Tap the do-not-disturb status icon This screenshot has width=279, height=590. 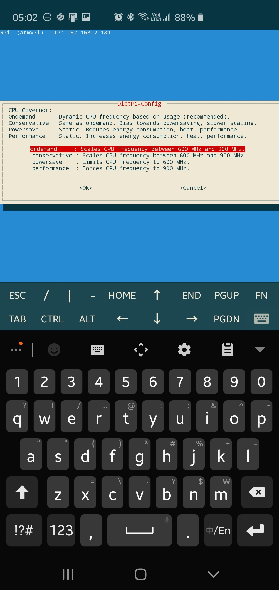pos(47,17)
